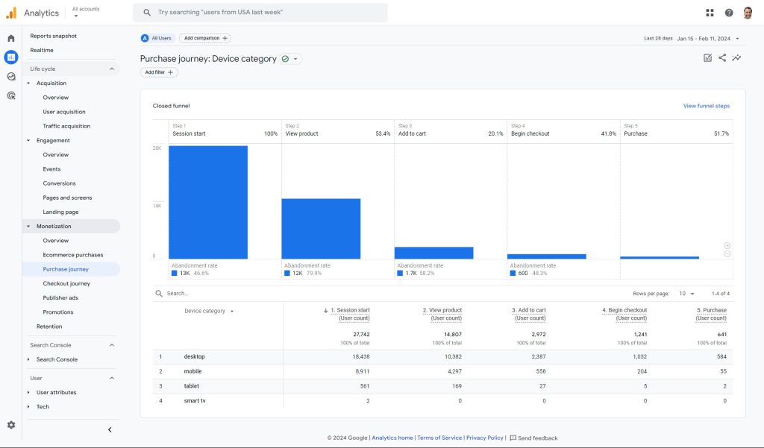The image size is (764, 448).
Task: Open the Realtime report
Action: point(42,50)
